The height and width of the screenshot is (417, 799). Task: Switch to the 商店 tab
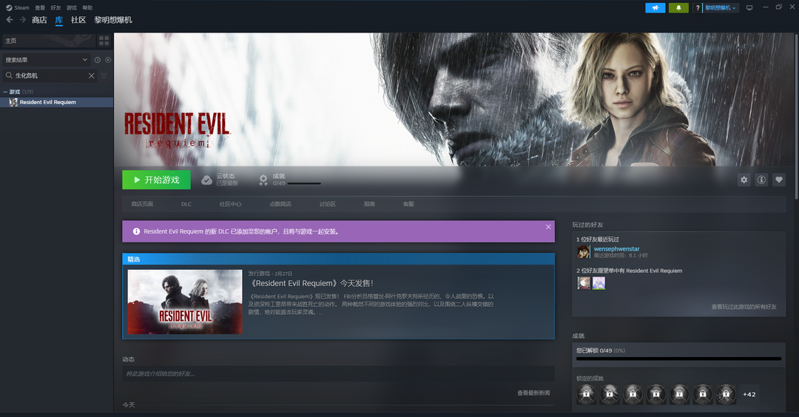click(39, 20)
